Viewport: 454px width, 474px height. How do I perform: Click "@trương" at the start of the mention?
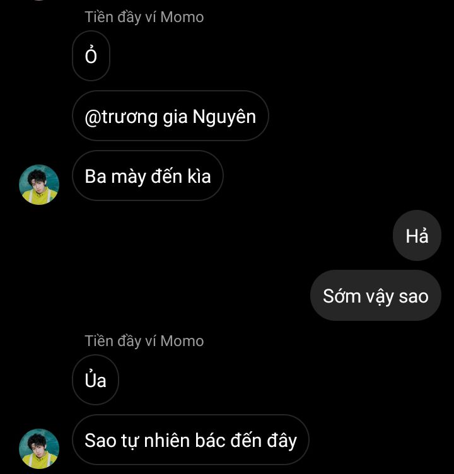121,117
